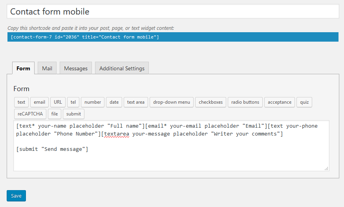This screenshot has width=344, height=207.
Task: Click the textarea resize handle corner
Action: 326,169
